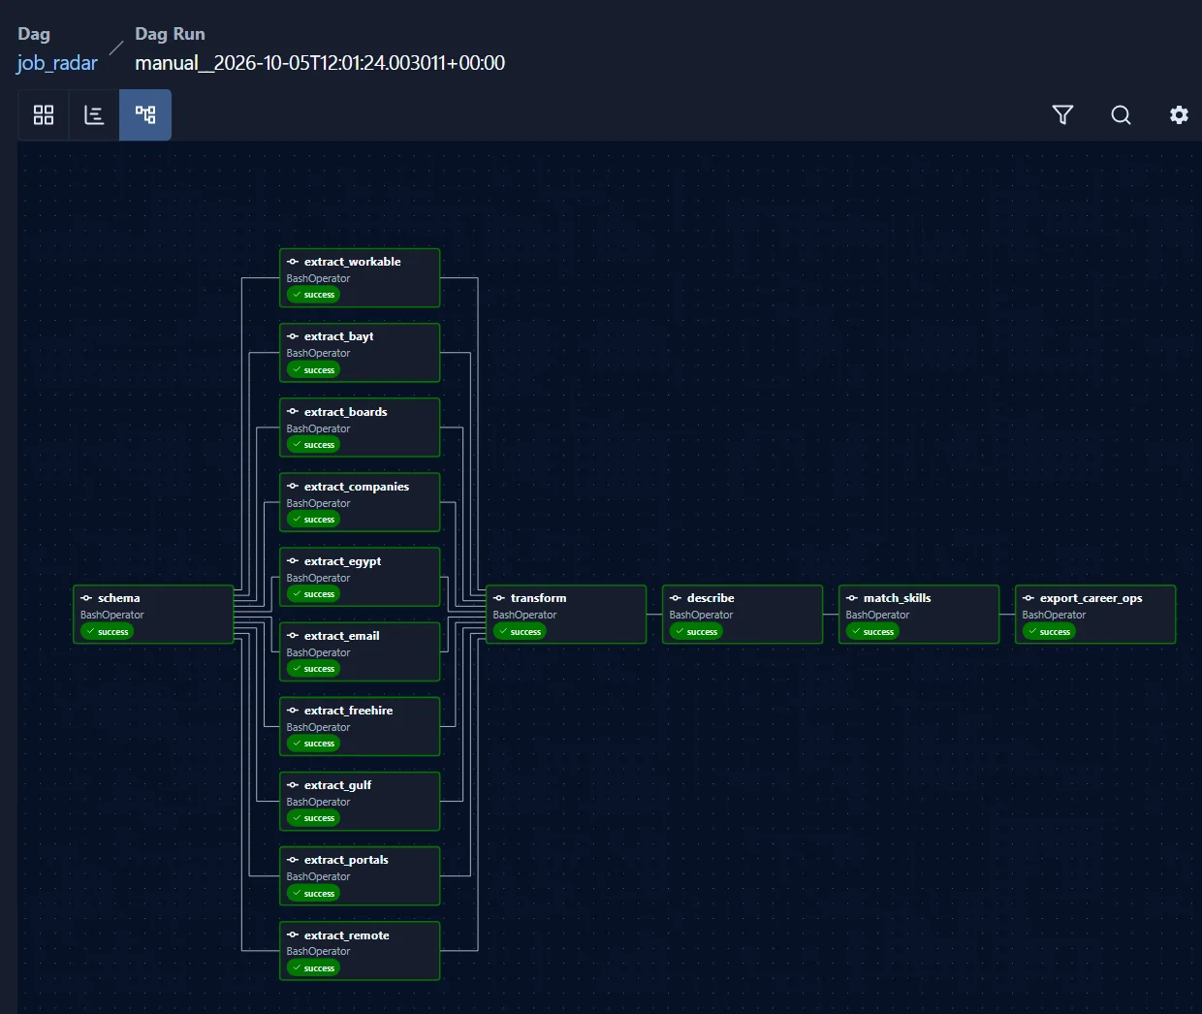
Task: Click task icon beside extract_gulf title
Action: 293,784
